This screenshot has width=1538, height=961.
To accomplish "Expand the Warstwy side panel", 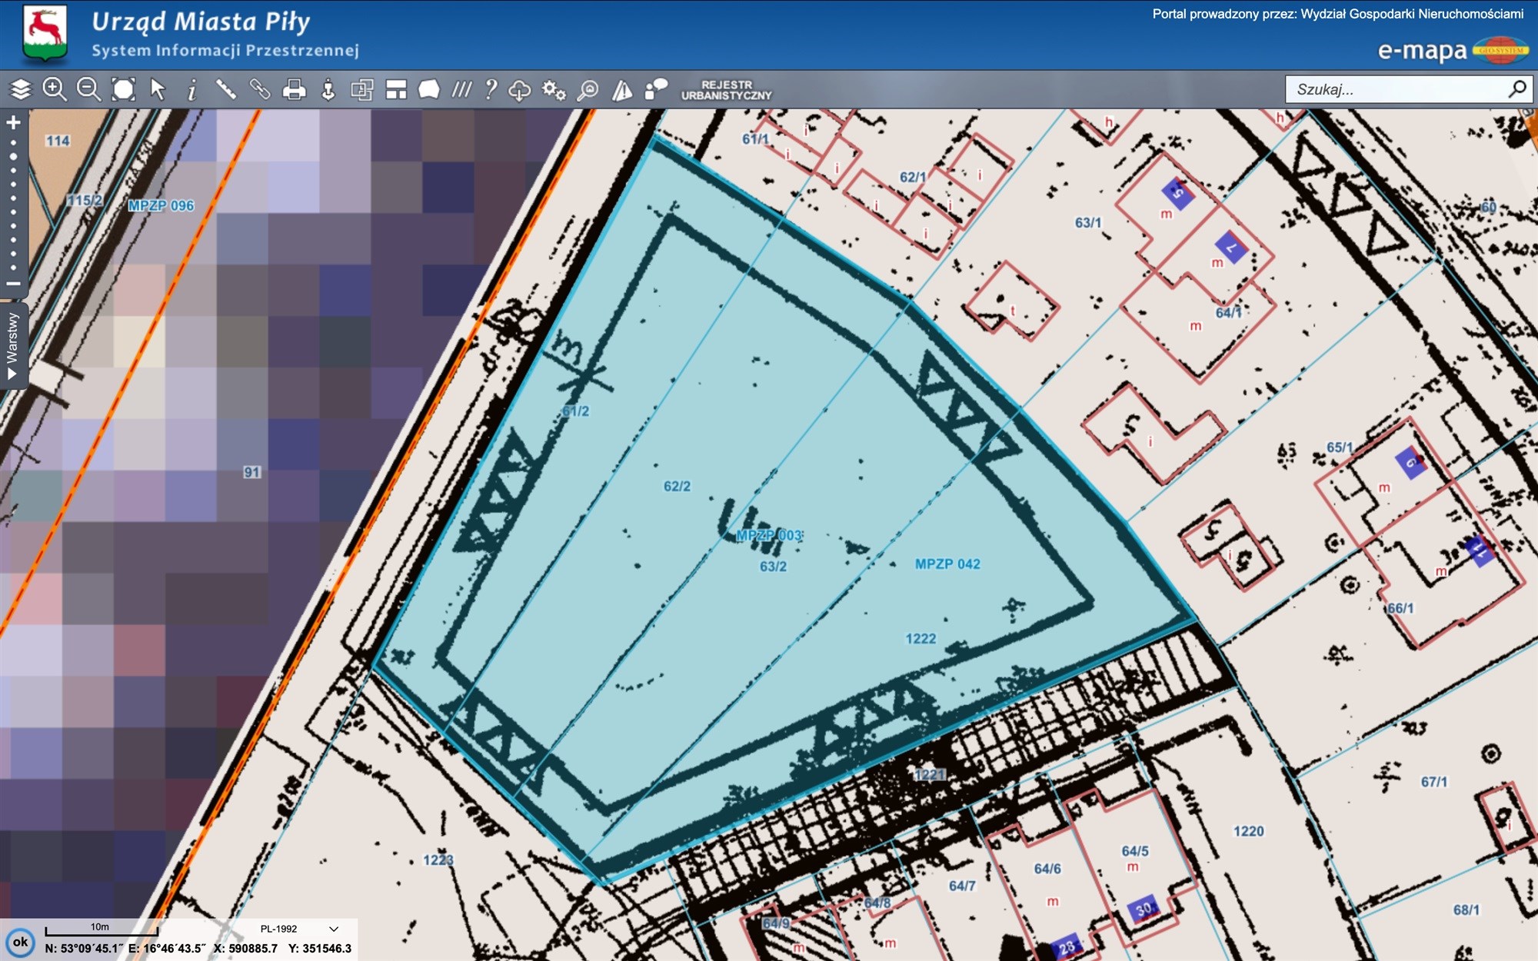I will pyautogui.click(x=13, y=344).
